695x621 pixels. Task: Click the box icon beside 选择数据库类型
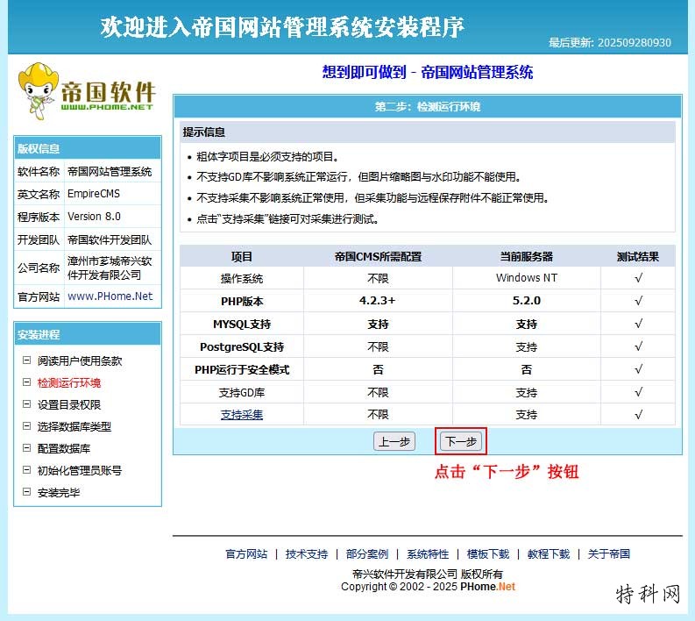click(26, 425)
